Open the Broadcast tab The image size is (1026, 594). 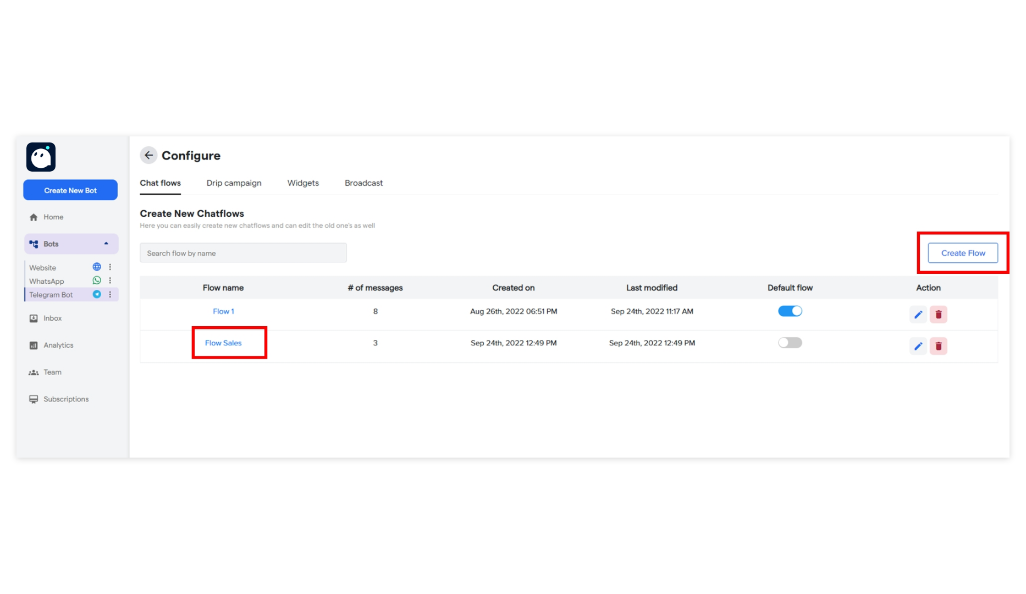(363, 183)
